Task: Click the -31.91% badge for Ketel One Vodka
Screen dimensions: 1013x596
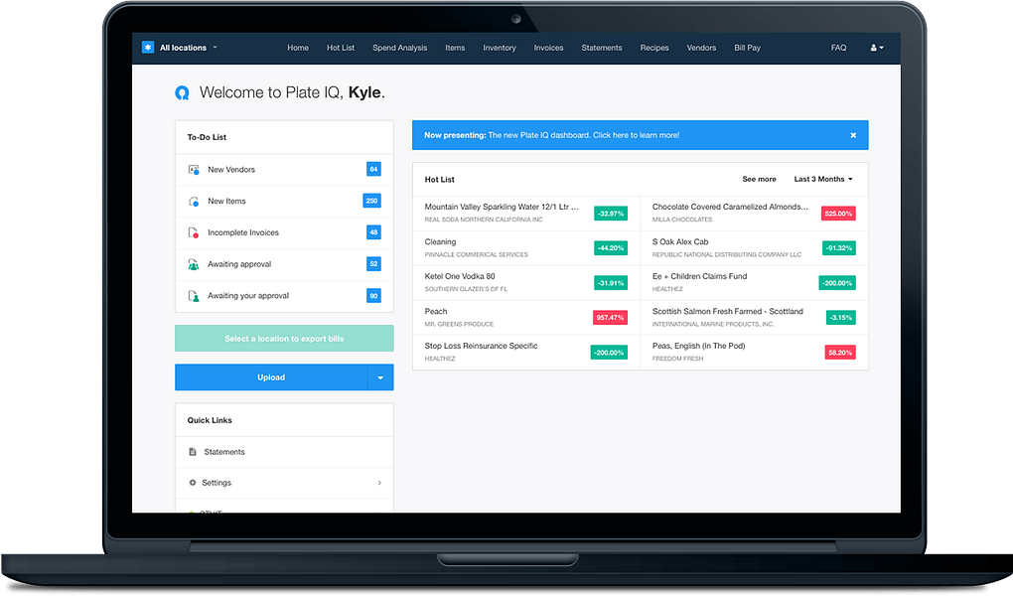Action: click(611, 283)
